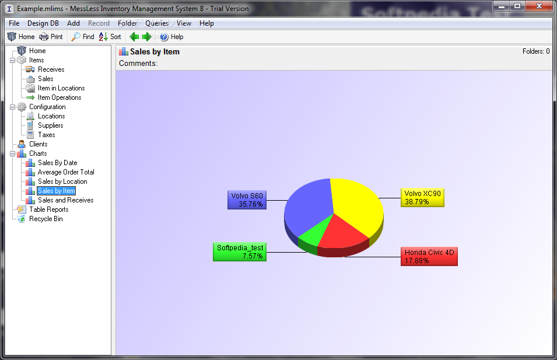The image size is (557, 360).
Task: Click the Find magnifier icon
Action: 76,37
